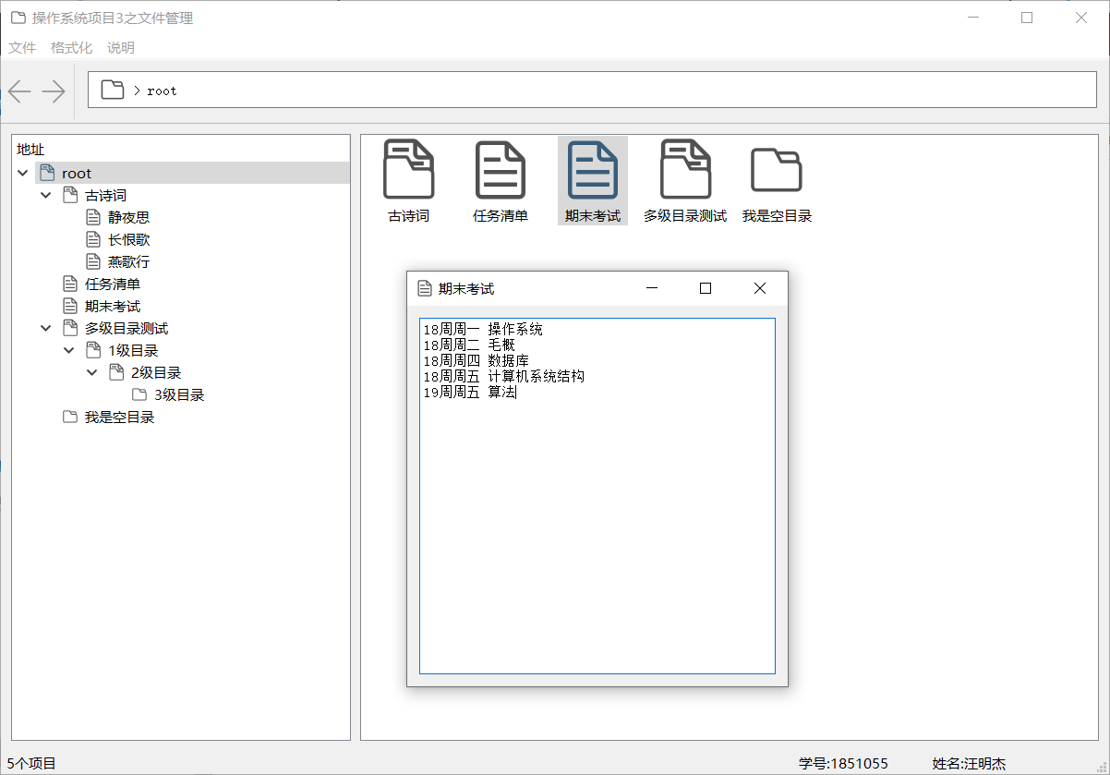Click the document icon in the 期末考试 window titlebar

tap(425, 287)
